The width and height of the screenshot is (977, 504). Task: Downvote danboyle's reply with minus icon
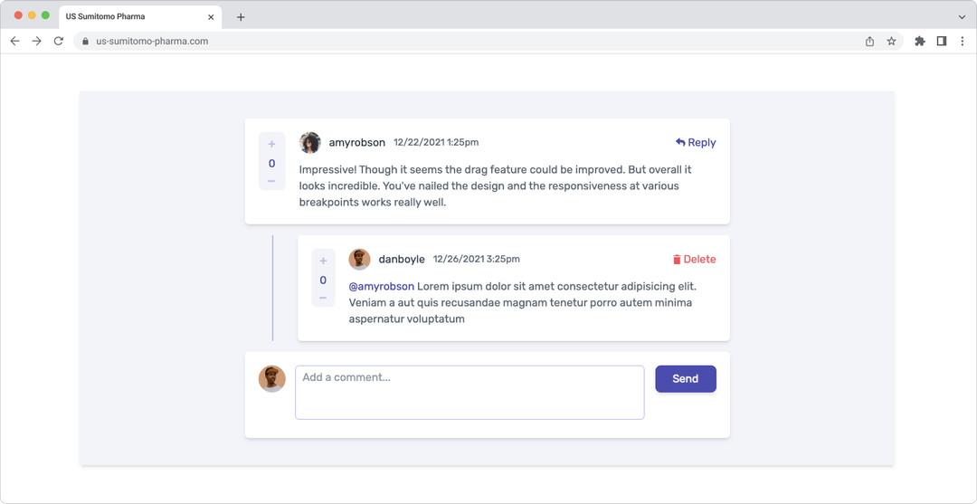click(323, 298)
